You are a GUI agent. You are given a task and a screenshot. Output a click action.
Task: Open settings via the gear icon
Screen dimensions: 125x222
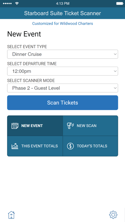[113, 215]
